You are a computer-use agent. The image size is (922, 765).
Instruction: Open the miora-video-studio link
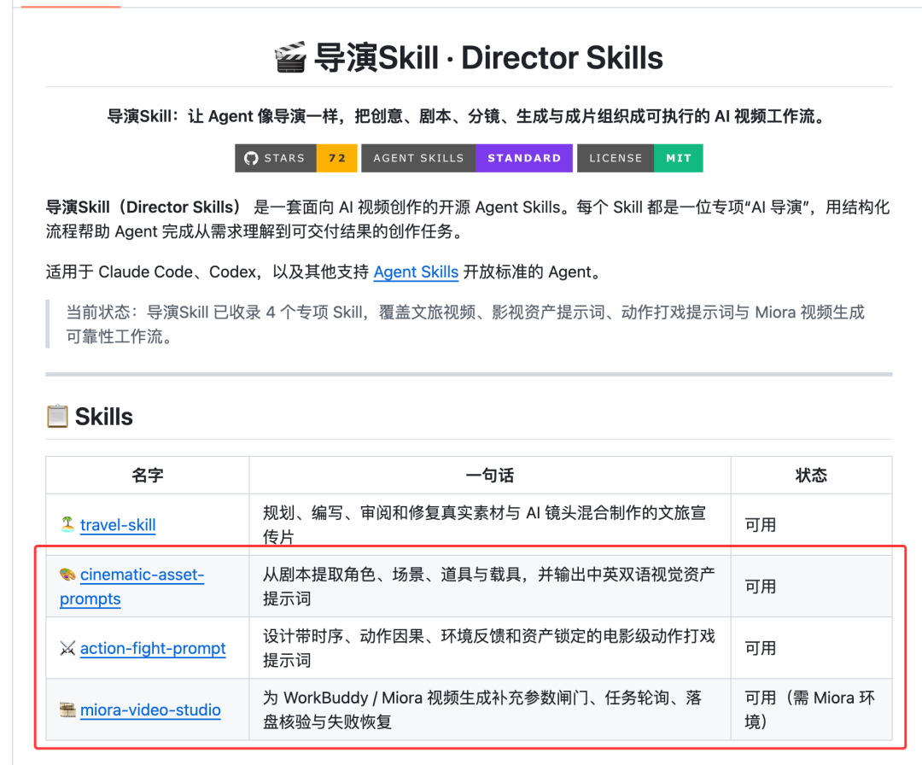150,710
